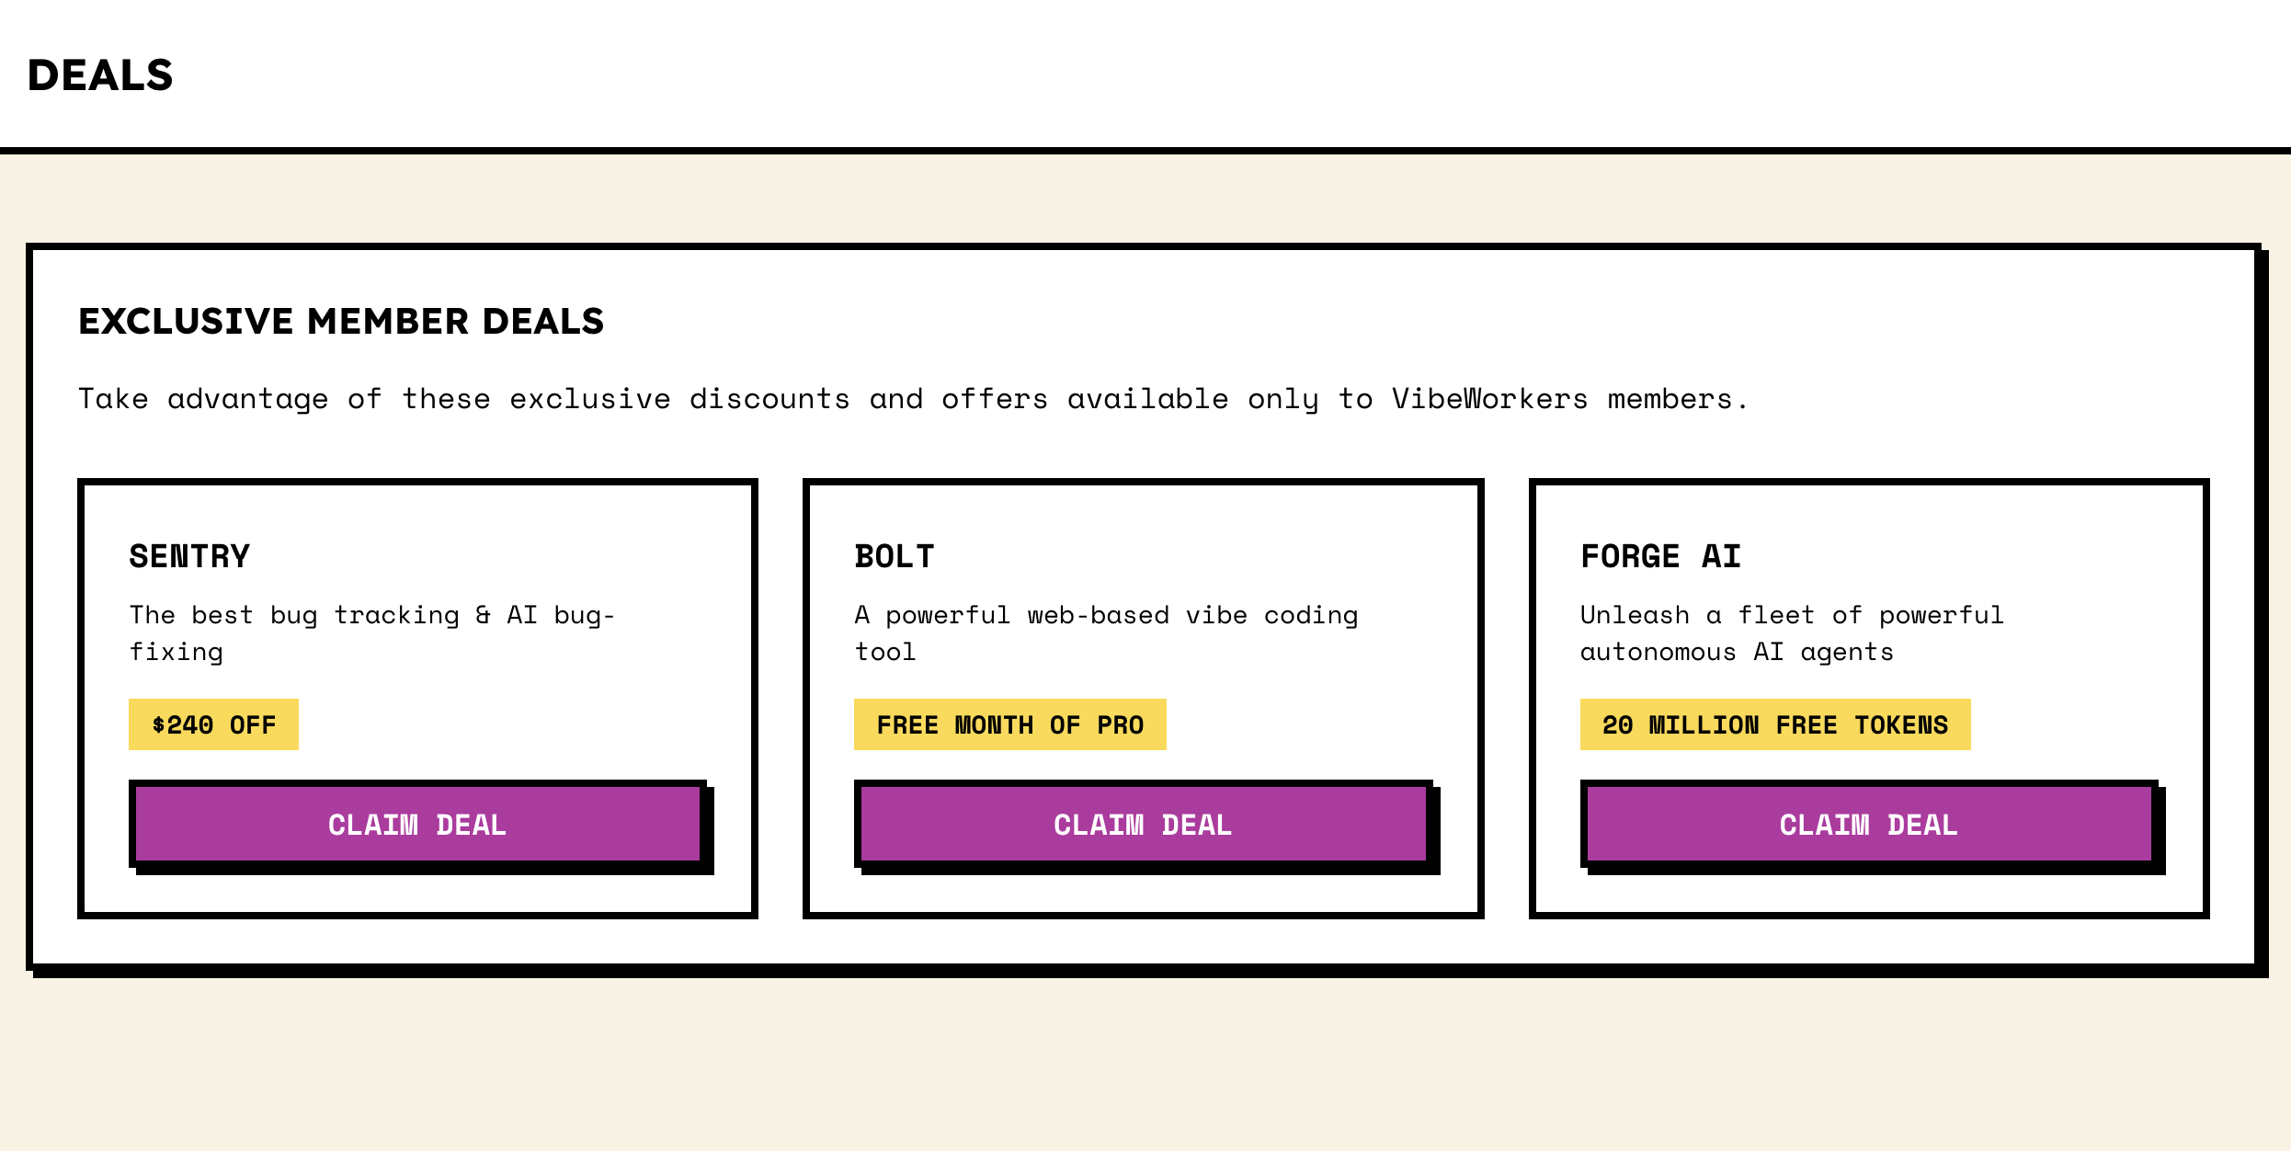Viewport: 2291px width, 1151px height.
Task: Click the Exclusive Member Deals heading
Action: click(x=341, y=321)
